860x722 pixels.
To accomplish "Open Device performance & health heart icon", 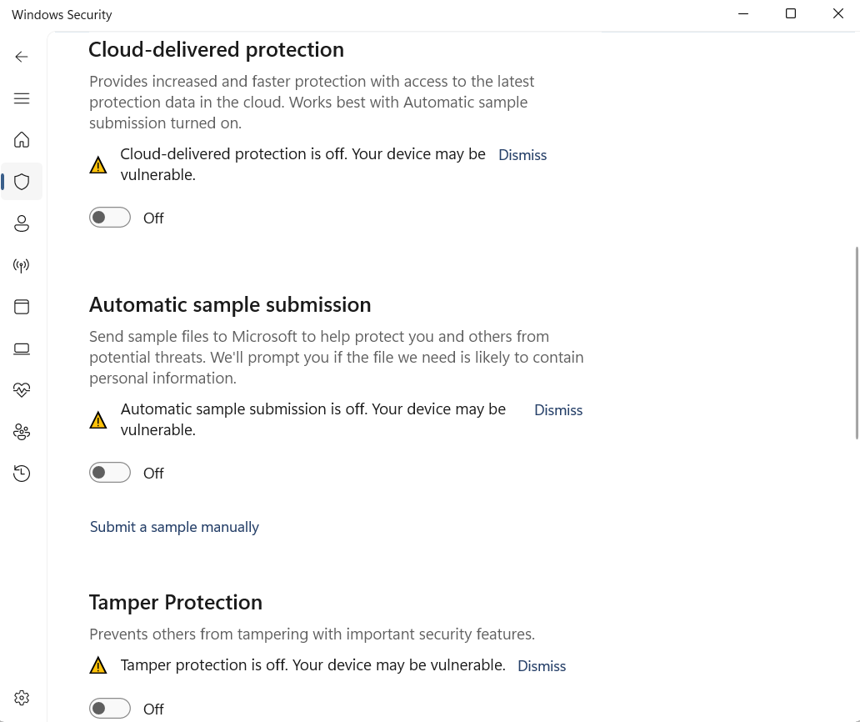I will pos(22,390).
